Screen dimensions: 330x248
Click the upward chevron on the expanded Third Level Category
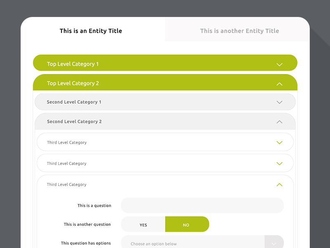[x=279, y=184]
